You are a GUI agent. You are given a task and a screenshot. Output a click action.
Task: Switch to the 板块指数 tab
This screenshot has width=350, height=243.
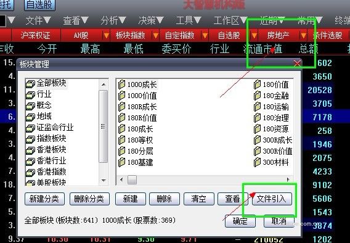131,35
